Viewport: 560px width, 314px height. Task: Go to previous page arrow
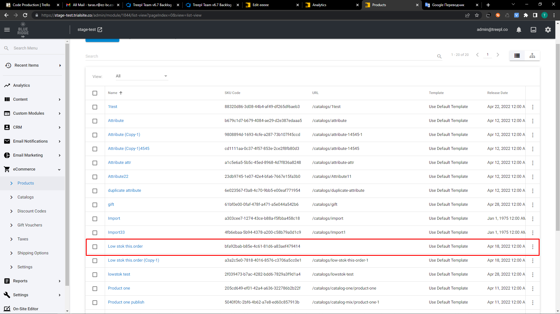point(477,55)
